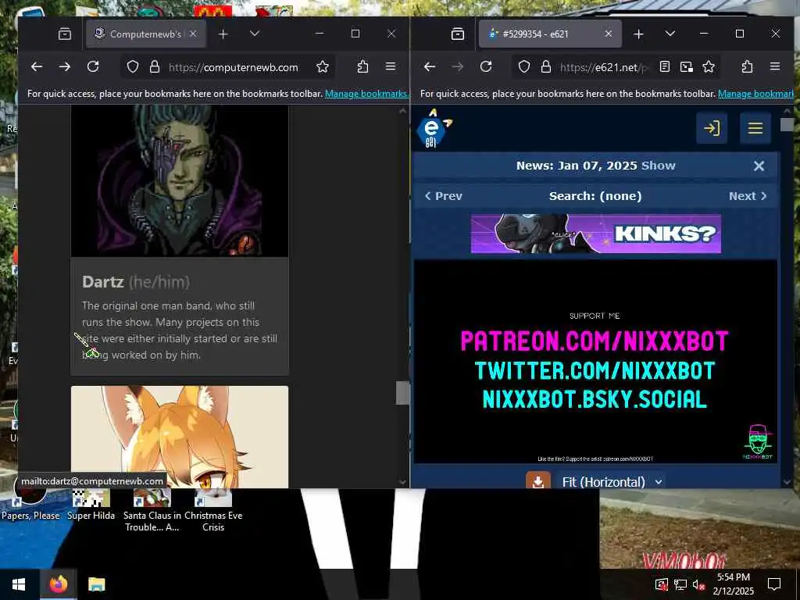The width and height of the screenshot is (800, 600).
Task: Click the e621 site logo
Action: click(433, 129)
